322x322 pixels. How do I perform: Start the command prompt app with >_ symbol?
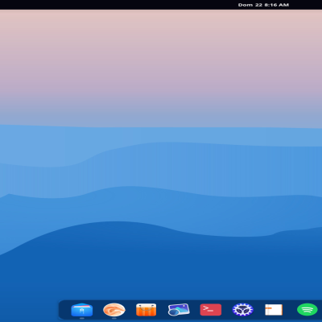[x=211, y=310]
